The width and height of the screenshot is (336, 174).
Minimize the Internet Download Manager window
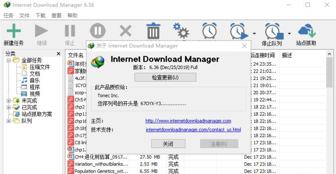[x=289, y=5]
